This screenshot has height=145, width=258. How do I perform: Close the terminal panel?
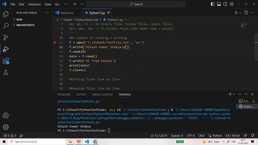252,94
